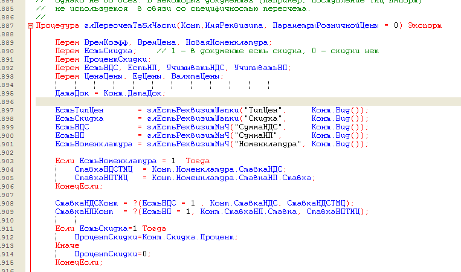The image size is (461, 272).
Task: Click the Иначе keyword
Action: coord(67,245)
